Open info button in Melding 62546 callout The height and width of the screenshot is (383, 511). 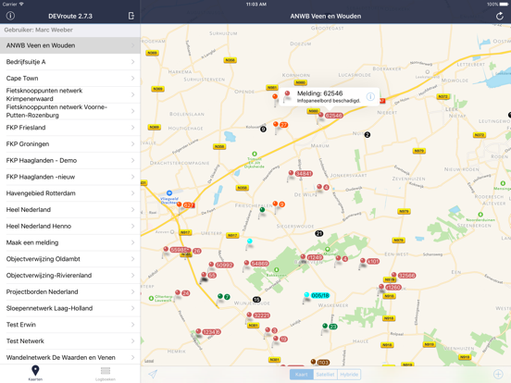point(370,96)
